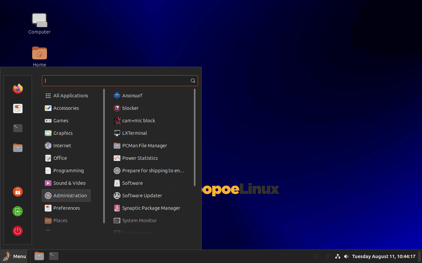Screen dimensions: 422x263
Task: Select the Games category
Action: 66,121
